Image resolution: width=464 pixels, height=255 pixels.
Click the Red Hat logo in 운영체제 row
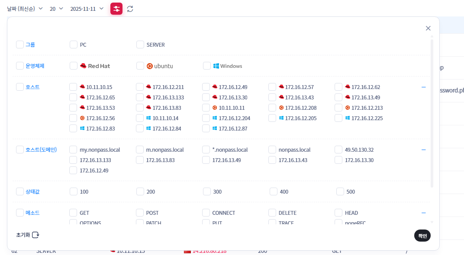[x=84, y=66]
